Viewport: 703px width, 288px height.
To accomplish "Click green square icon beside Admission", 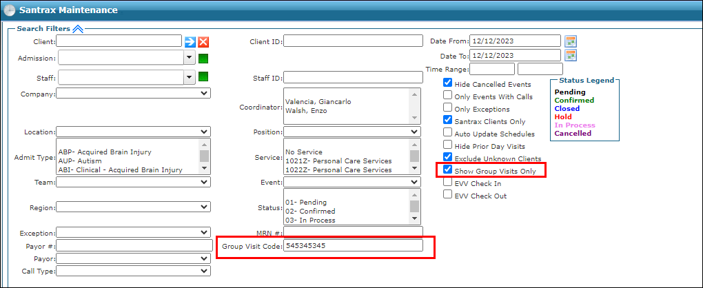I will coord(203,59).
